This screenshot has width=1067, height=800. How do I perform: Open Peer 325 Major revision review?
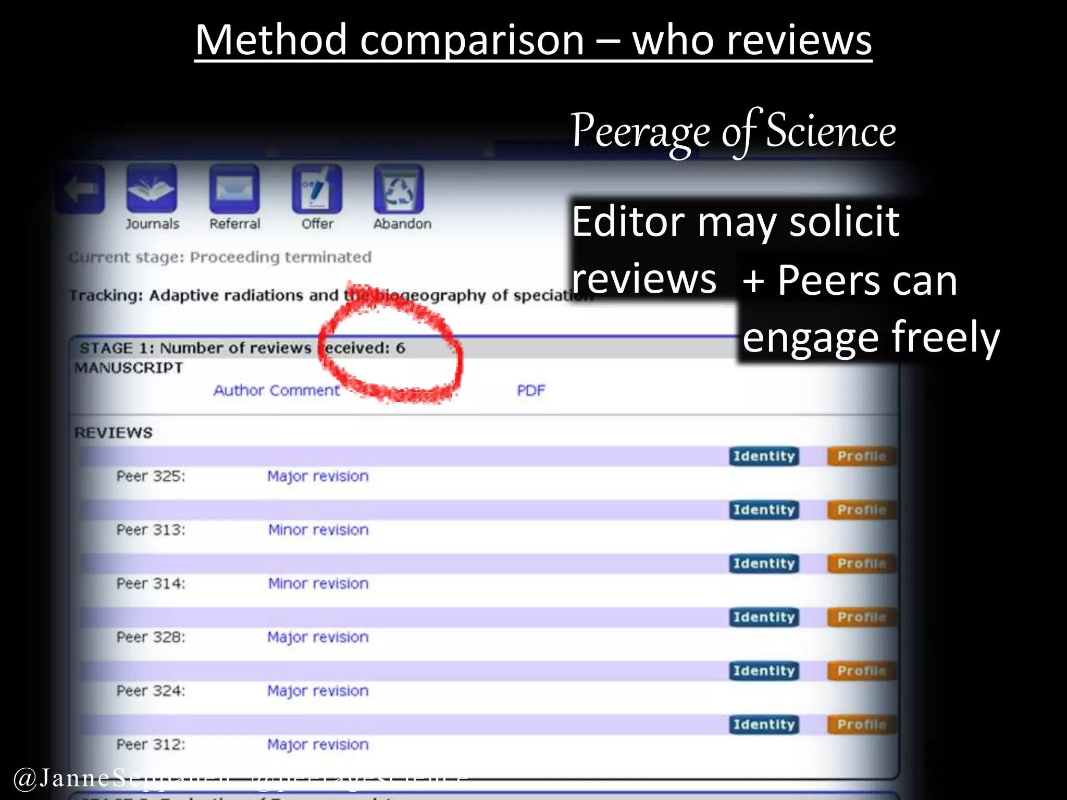318,476
